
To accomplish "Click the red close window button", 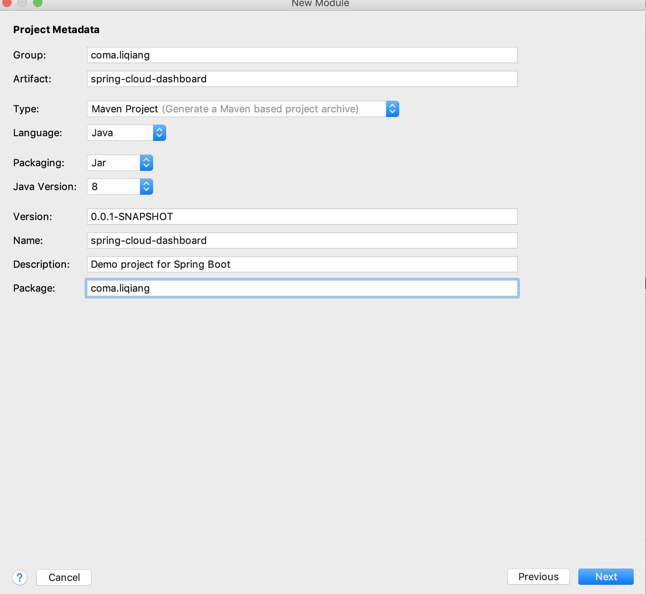I will click(7, 3).
